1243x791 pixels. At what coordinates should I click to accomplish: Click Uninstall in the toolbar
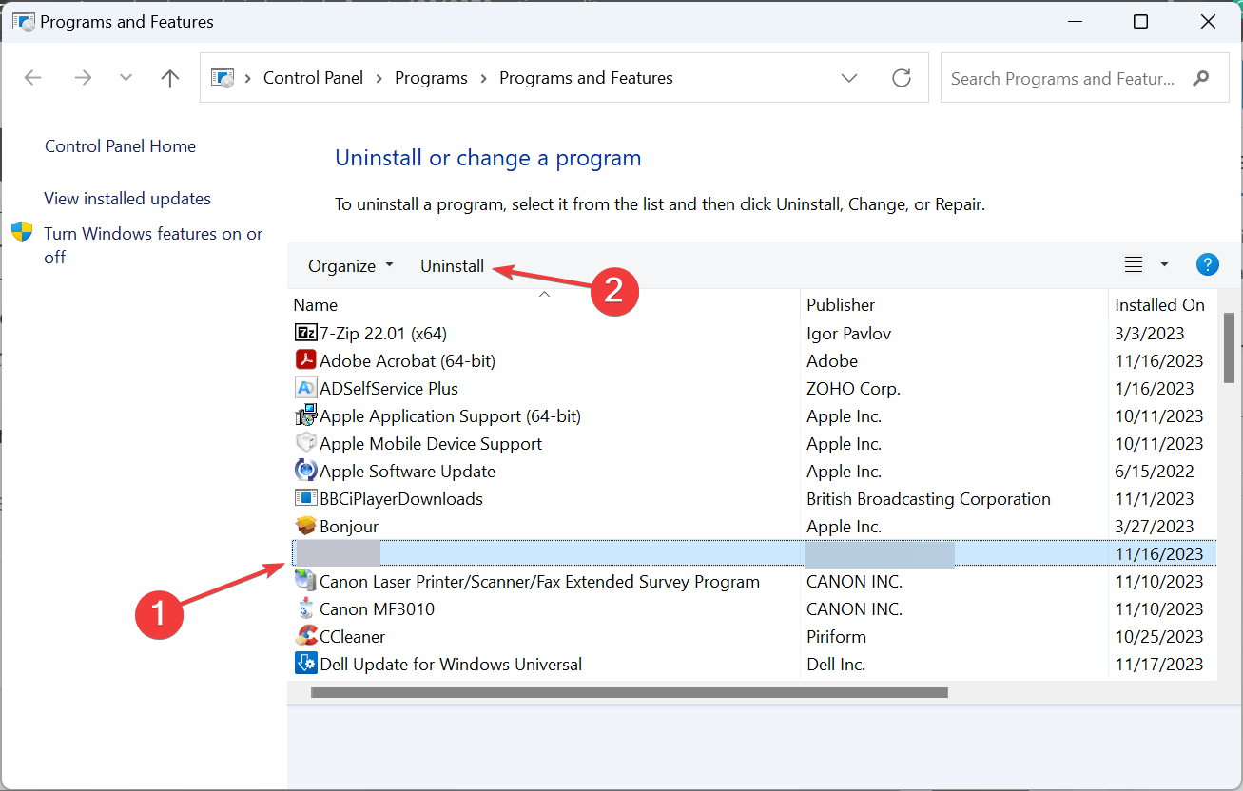(x=452, y=266)
